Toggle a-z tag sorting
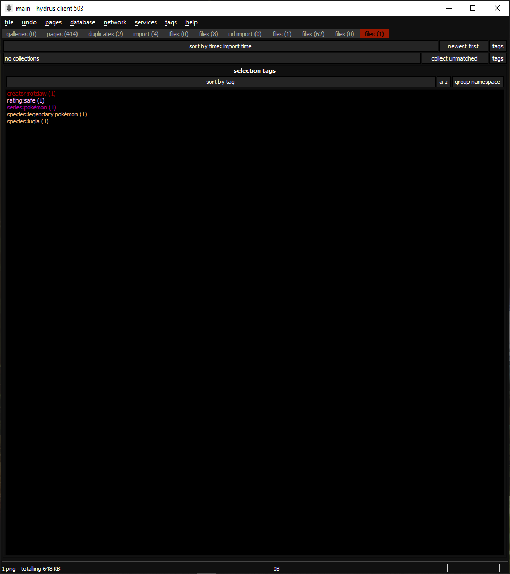This screenshot has width=510, height=574. tap(444, 81)
